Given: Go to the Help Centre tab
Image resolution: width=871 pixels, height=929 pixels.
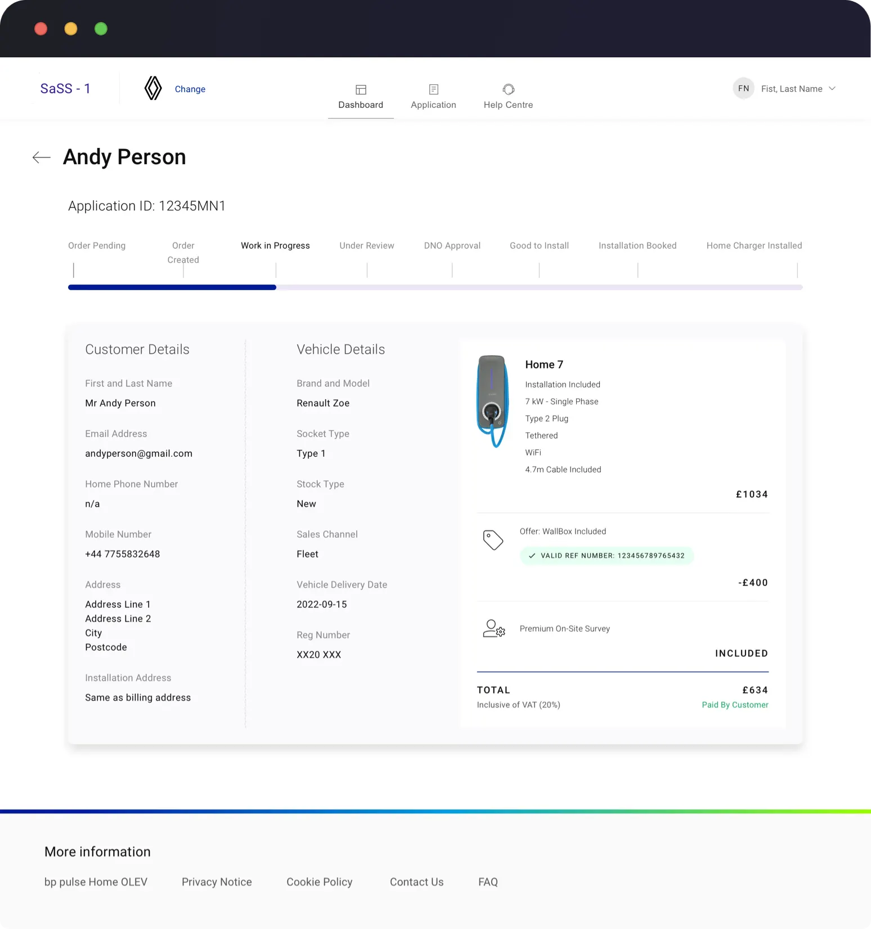Looking at the screenshot, I should coord(508,96).
